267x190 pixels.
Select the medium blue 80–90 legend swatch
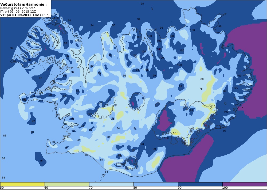(x=156, y=184)
